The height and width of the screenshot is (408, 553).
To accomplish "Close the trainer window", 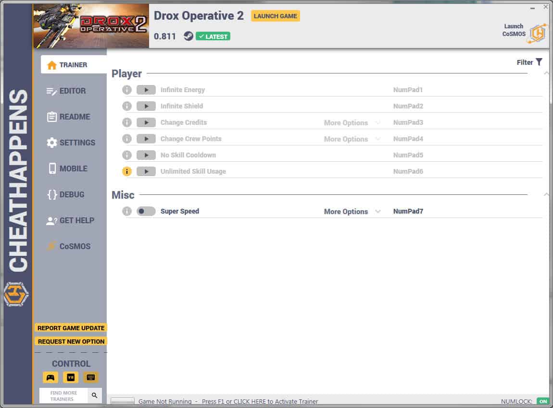I will [546, 7].
